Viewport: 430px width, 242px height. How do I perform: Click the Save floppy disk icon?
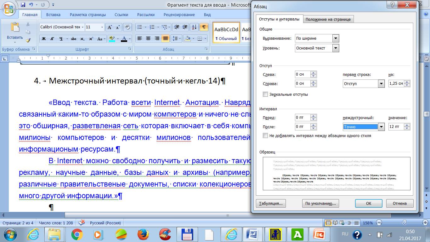coord(23,5)
